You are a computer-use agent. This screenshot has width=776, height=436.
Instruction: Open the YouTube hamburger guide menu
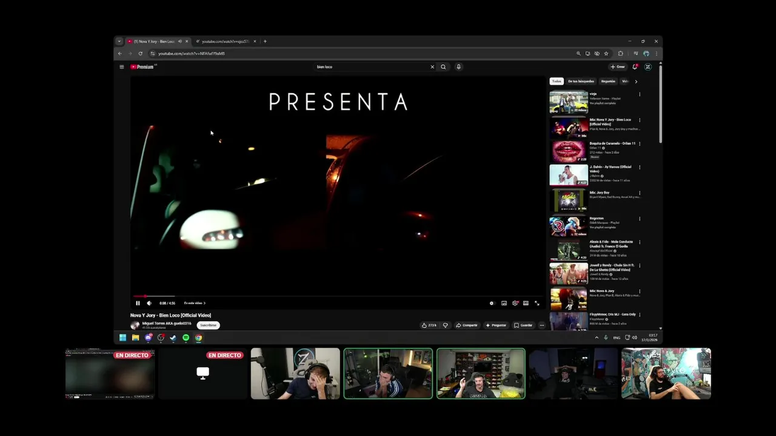121,67
